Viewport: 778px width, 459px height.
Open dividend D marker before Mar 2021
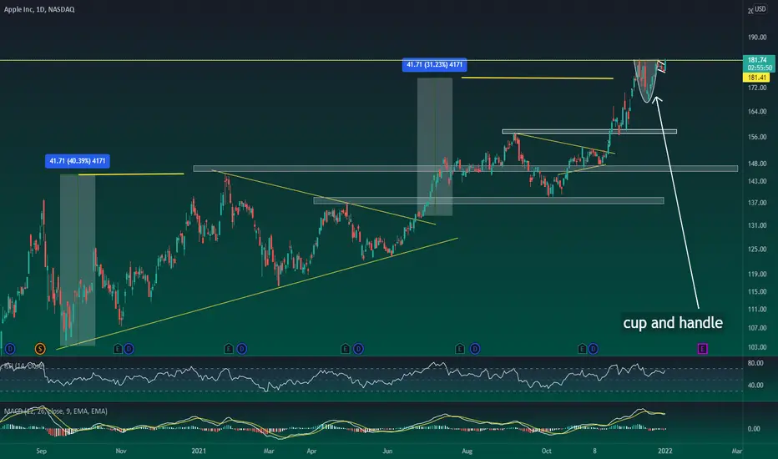tap(241, 349)
